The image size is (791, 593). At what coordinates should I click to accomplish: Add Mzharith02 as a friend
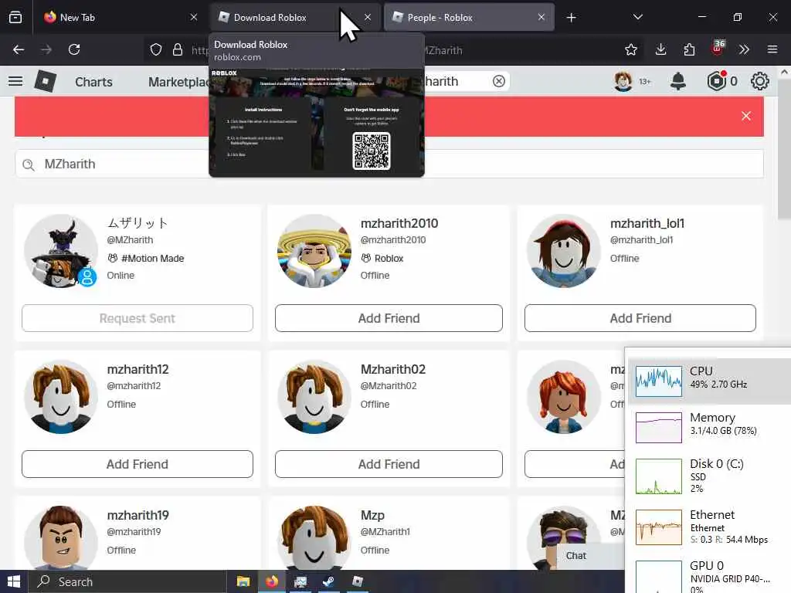(389, 464)
